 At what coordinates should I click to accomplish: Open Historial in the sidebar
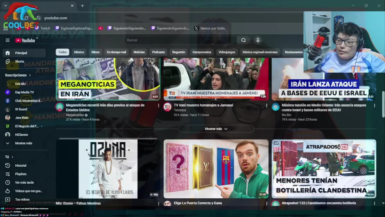pos(24,165)
